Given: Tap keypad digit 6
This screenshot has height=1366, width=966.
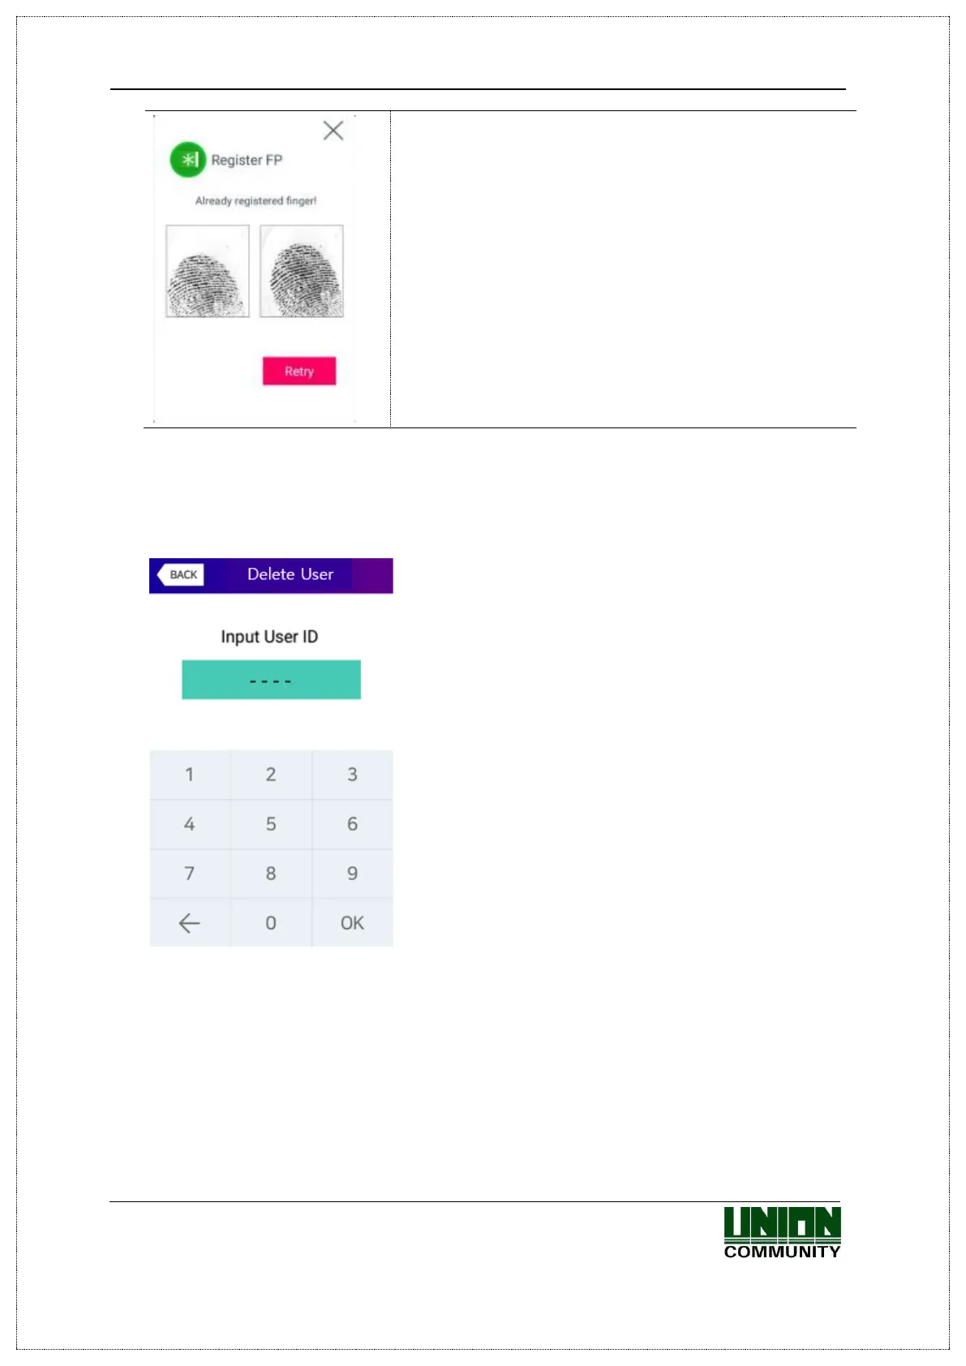Looking at the screenshot, I should click(x=353, y=824).
